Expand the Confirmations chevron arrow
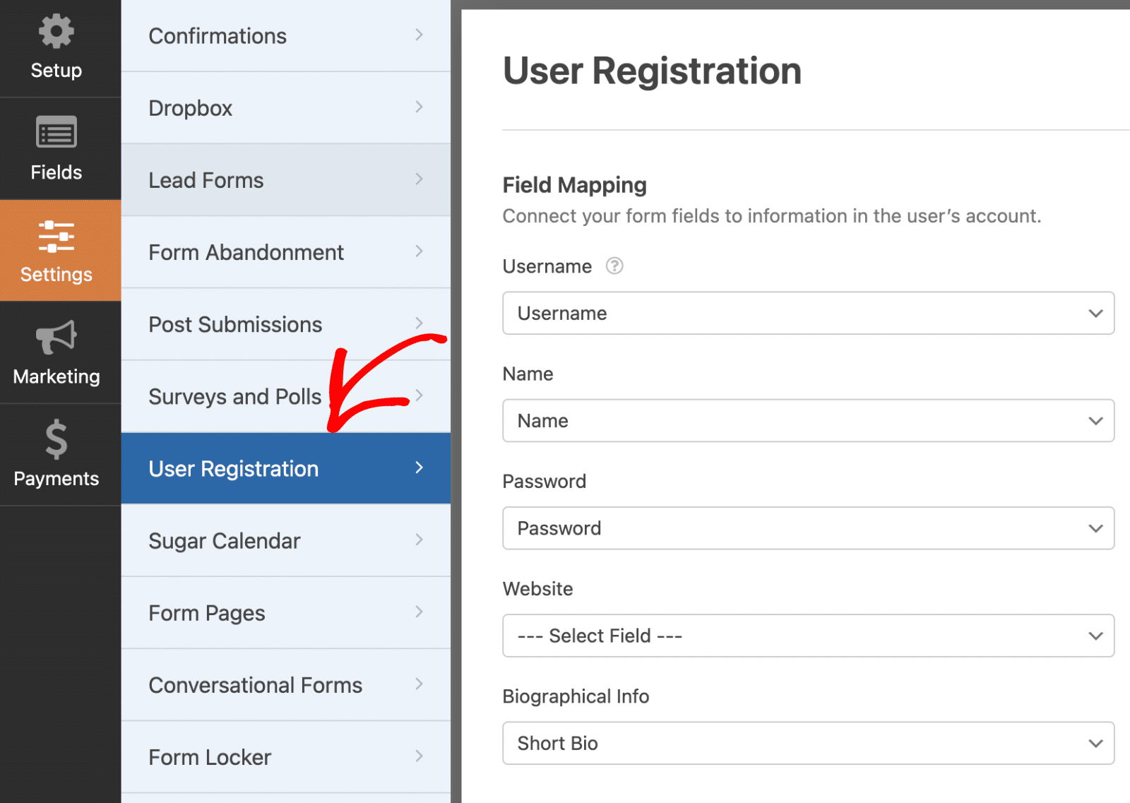The width and height of the screenshot is (1130, 803). [420, 35]
